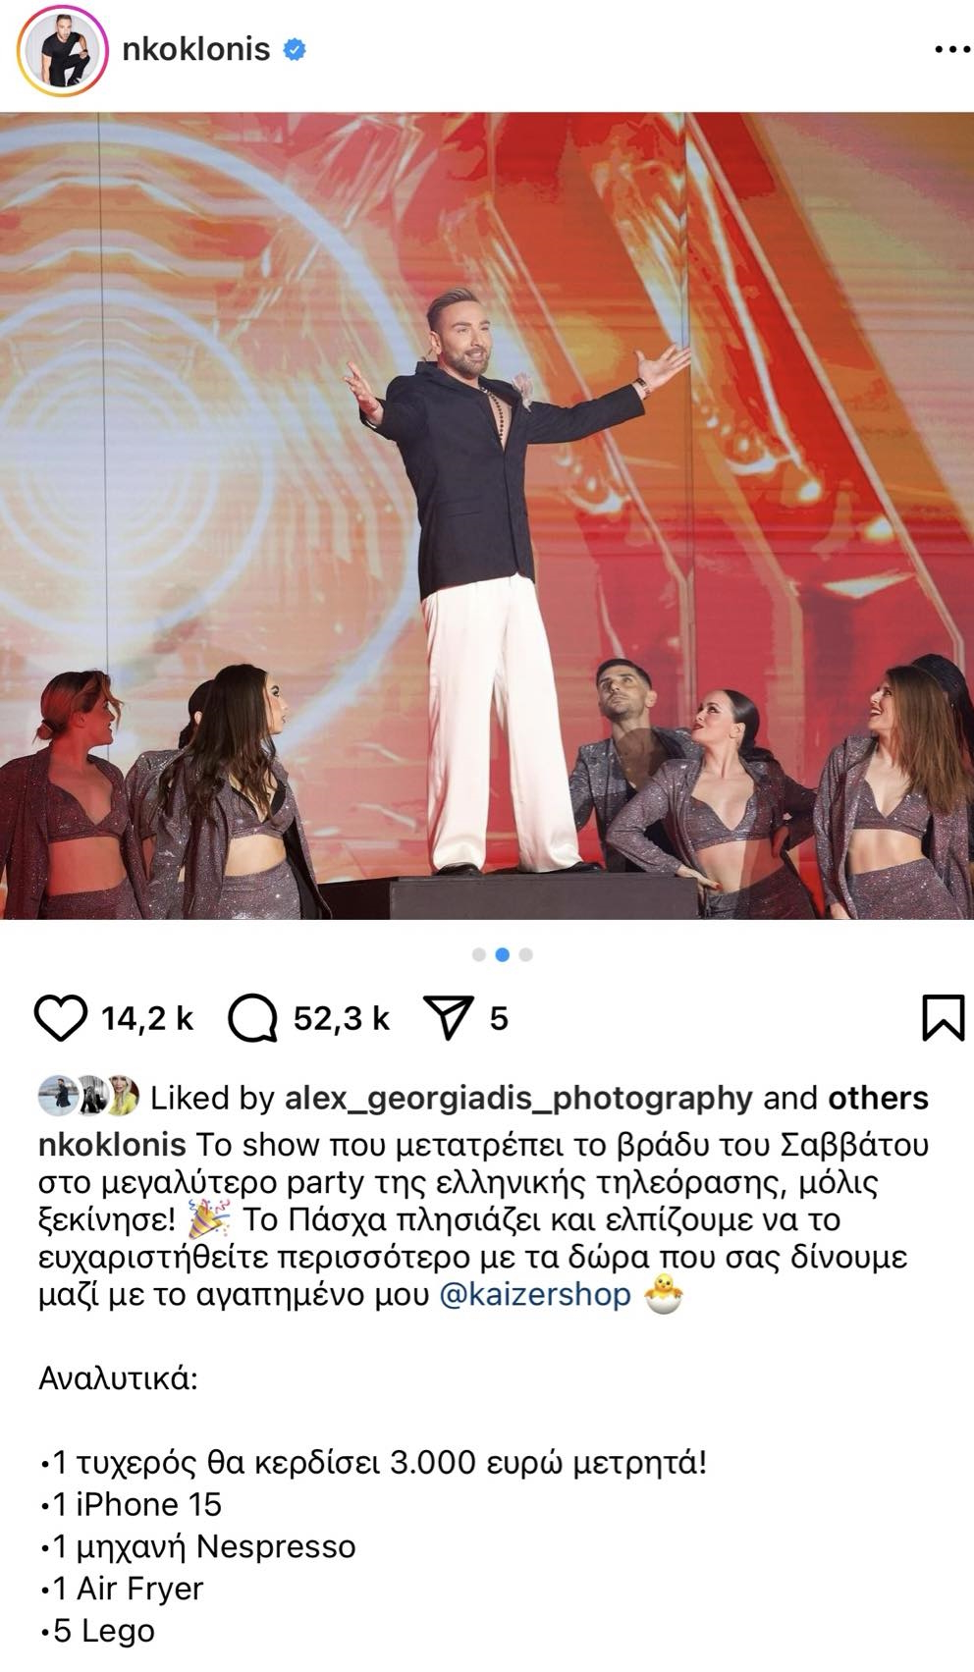Viewport: 974px width, 1672px height.
Task: Tap the heart like icon
Action: pos(61,1018)
